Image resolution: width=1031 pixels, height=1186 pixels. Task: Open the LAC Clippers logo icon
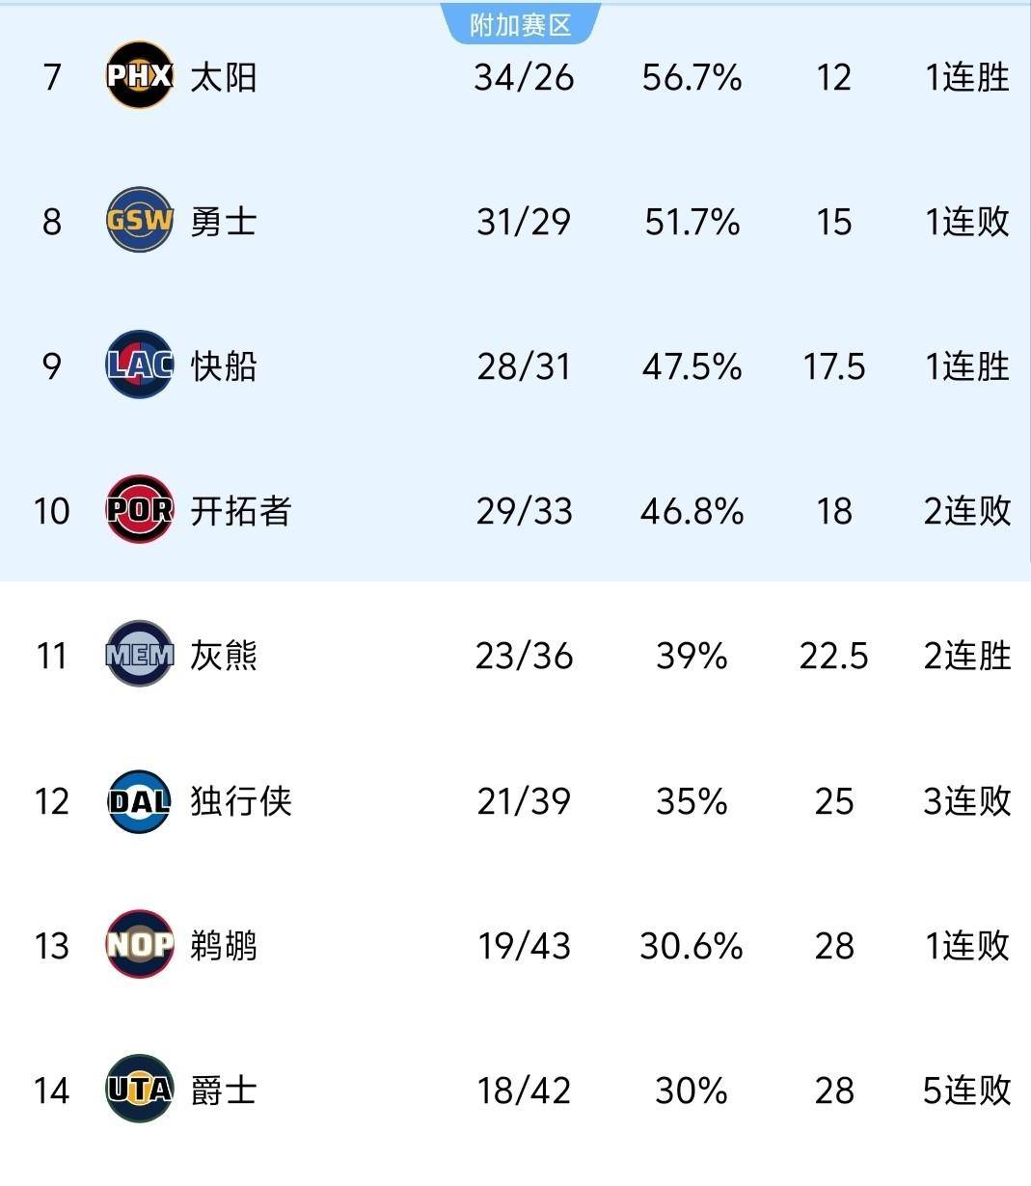140,365
